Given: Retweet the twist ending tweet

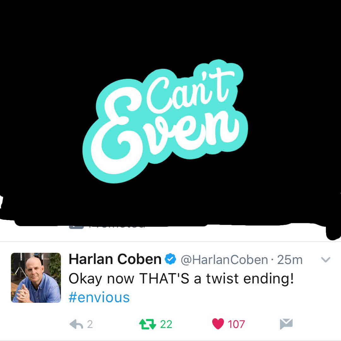Looking at the screenshot, I should click(147, 324).
